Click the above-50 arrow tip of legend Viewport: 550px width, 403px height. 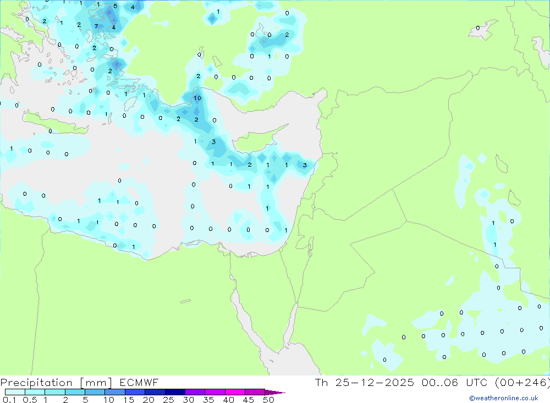[274, 392]
